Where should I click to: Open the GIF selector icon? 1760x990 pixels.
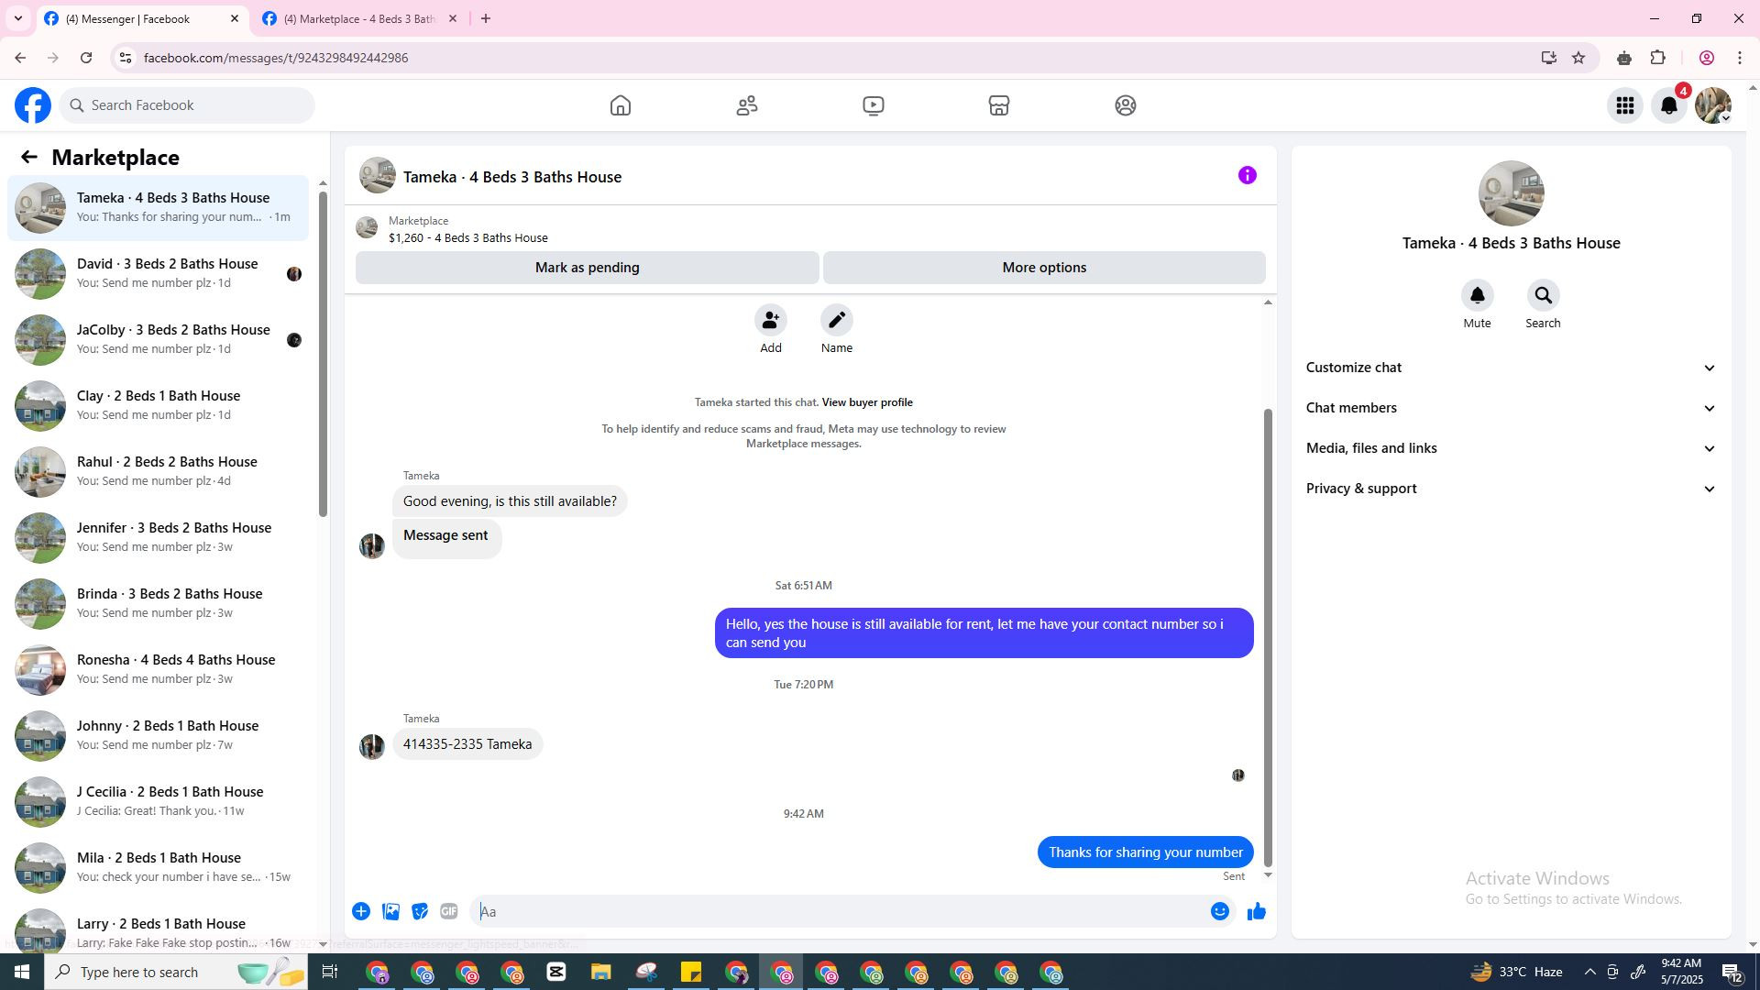click(x=448, y=911)
